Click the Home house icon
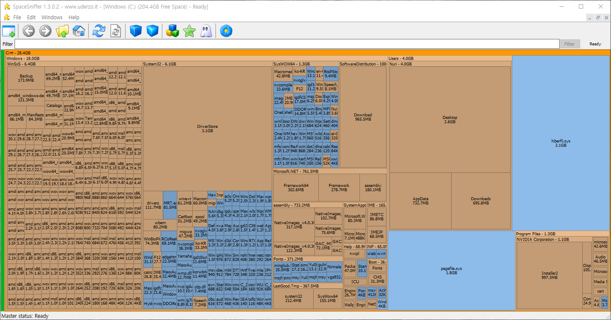 pyautogui.click(x=79, y=31)
